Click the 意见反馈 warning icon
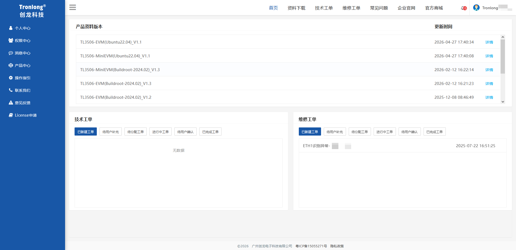516x250 pixels. click(x=11, y=103)
